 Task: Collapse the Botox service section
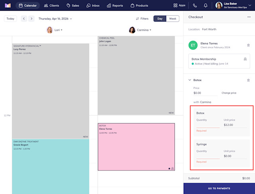[190, 80]
